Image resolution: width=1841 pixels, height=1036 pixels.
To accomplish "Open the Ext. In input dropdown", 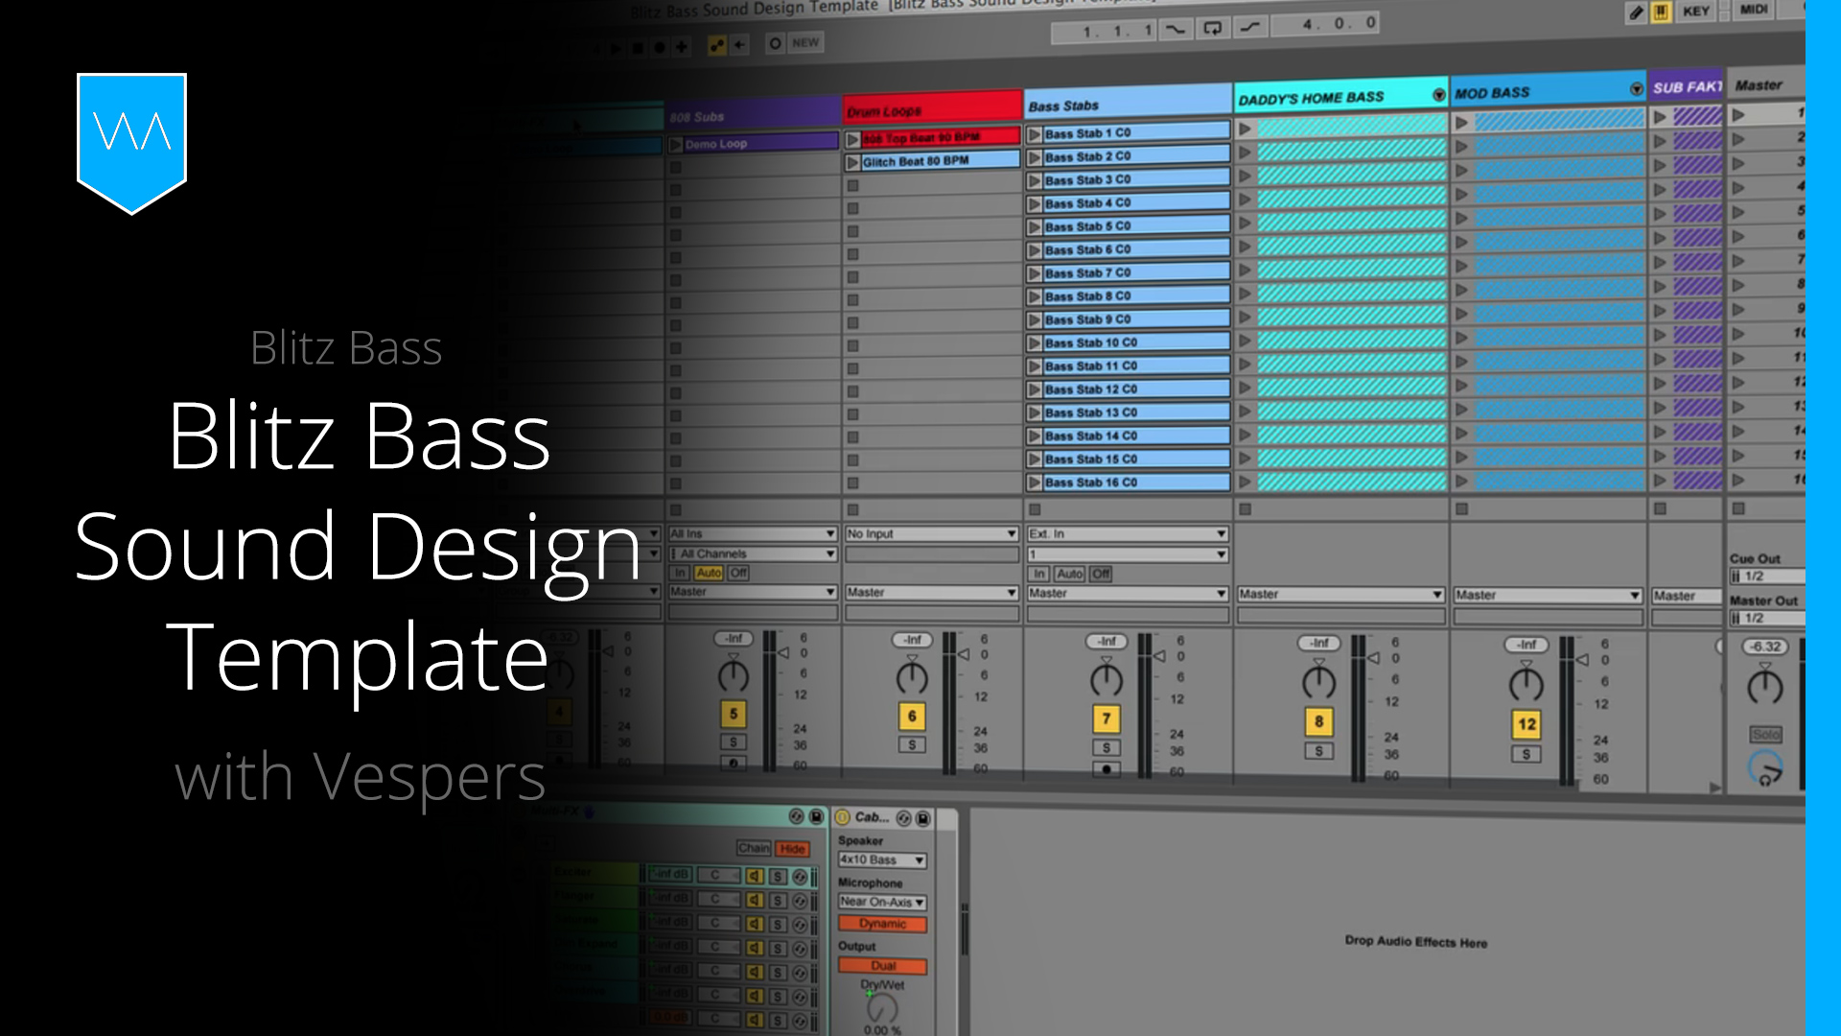I will click(x=1128, y=533).
